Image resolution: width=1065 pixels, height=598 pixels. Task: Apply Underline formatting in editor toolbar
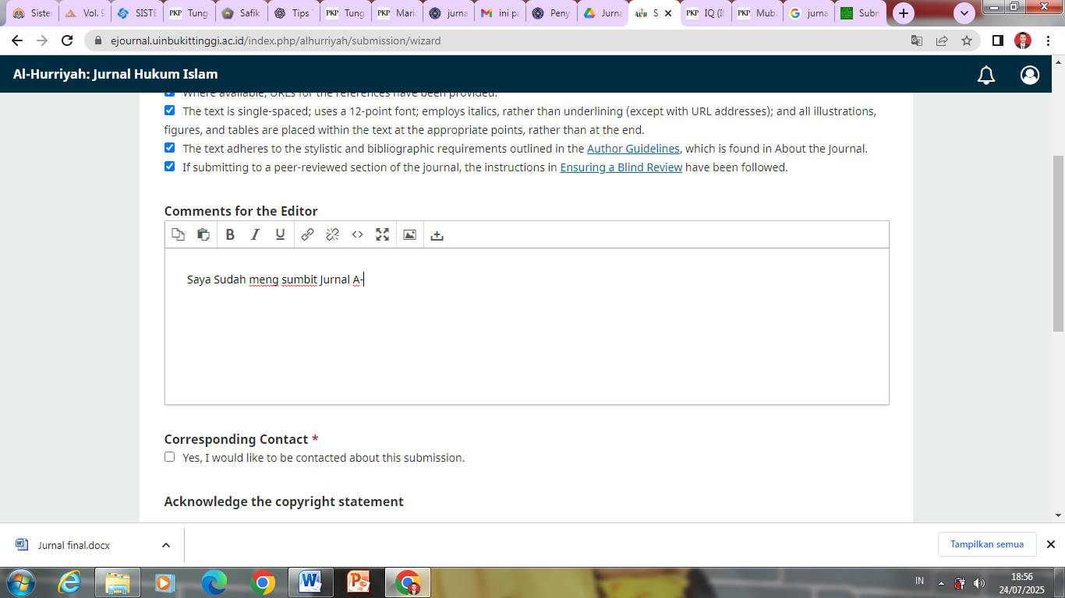[280, 235]
